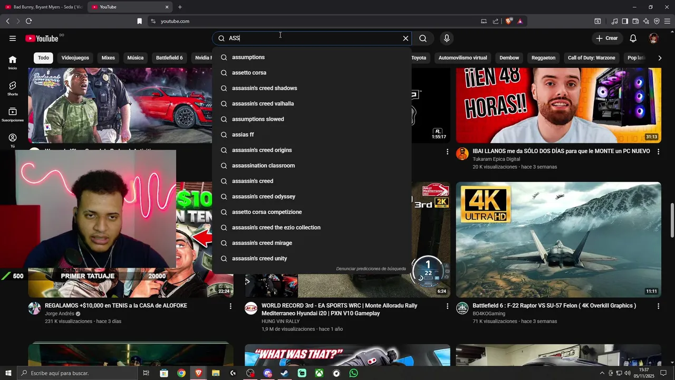675x380 pixels.
Task: Select the Reggaeton filter chip
Action: [x=543, y=58]
